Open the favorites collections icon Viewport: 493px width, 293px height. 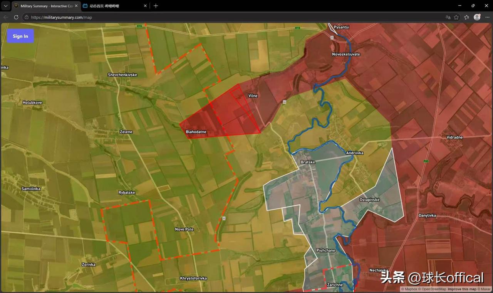click(467, 17)
